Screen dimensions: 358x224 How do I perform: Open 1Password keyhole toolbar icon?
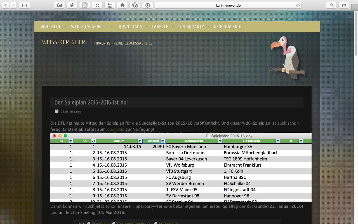pos(147,5)
